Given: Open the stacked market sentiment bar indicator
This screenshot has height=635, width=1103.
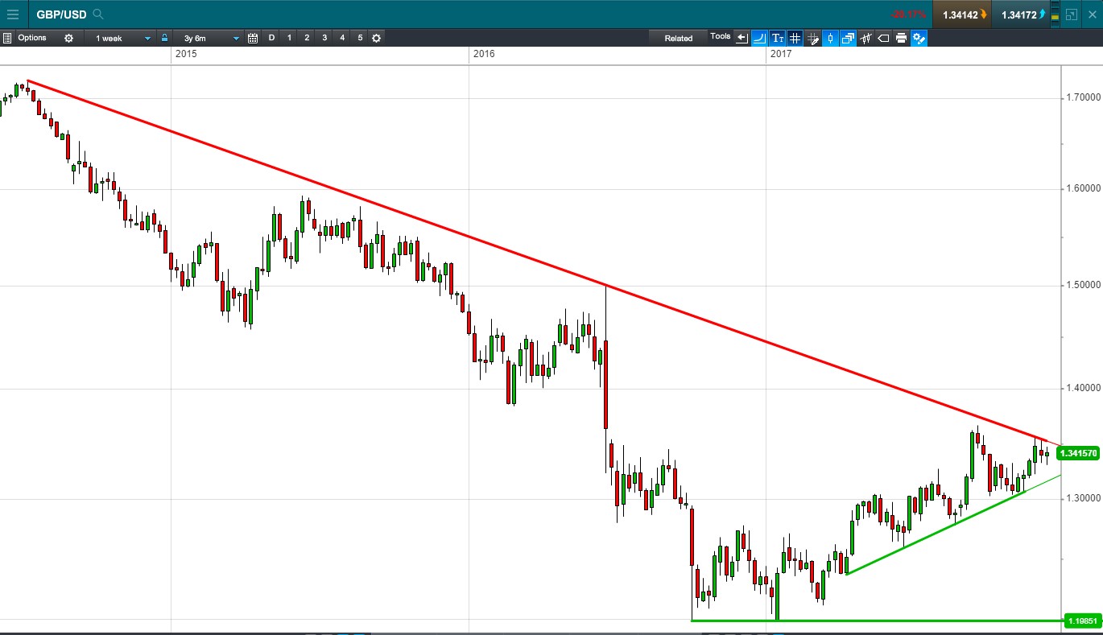Looking at the screenshot, I should [x=1055, y=14].
